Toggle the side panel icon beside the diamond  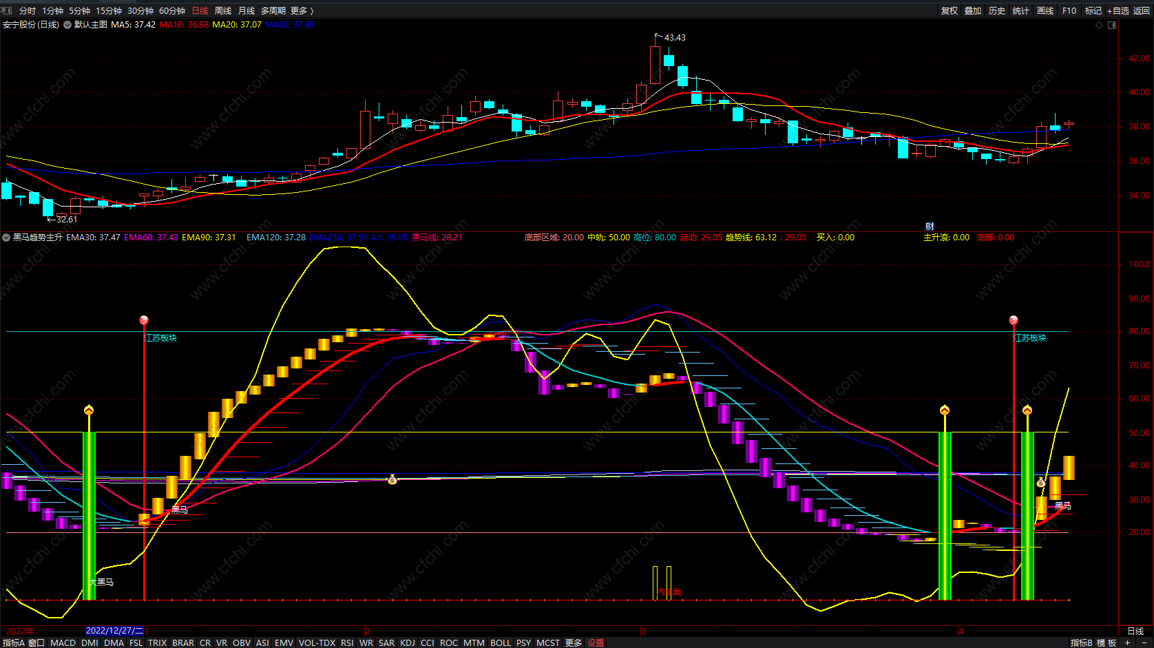click(1112, 25)
